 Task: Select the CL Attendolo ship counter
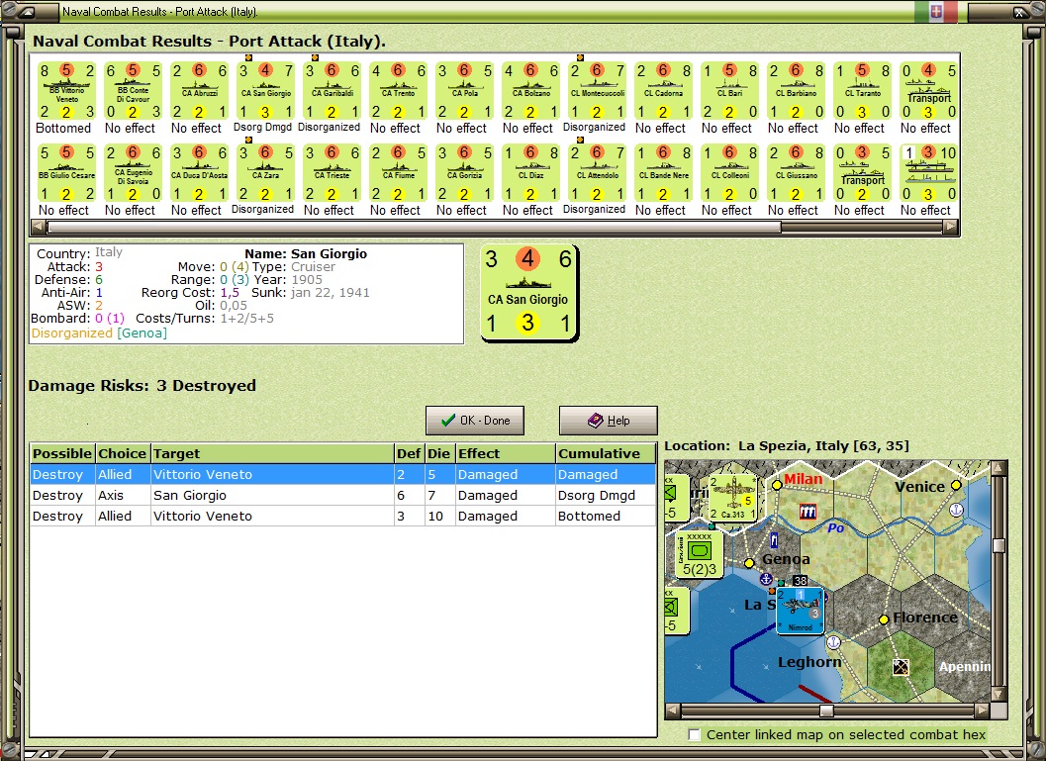click(597, 173)
